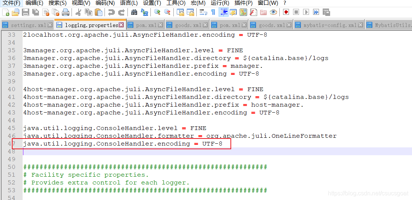Print the document using the printer icon
This screenshot has width=412, height=200.
(x=66, y=12)
